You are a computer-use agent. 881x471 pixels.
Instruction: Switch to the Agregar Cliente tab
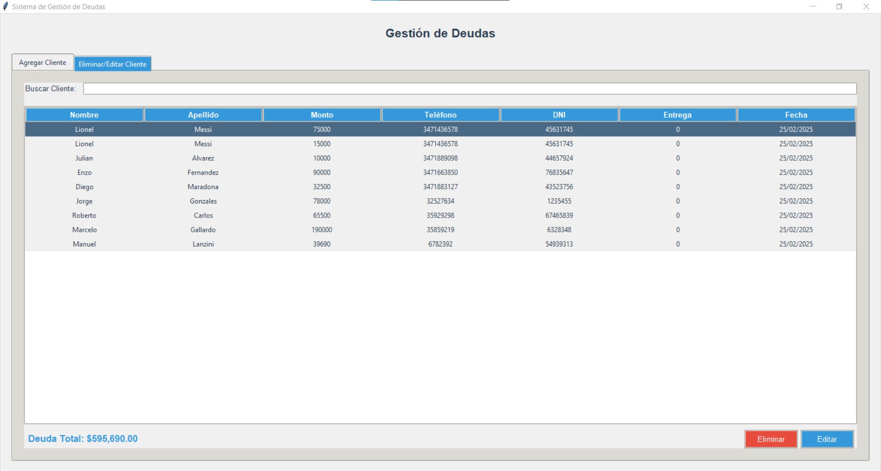42,62
